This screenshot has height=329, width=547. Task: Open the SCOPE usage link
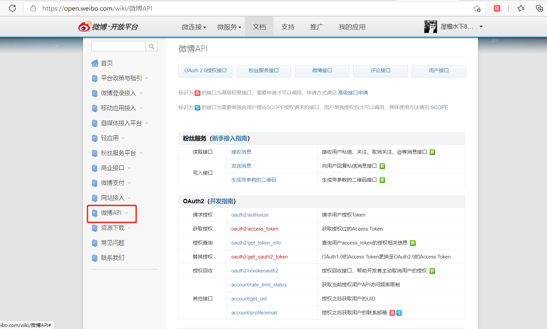pos(439,107)
